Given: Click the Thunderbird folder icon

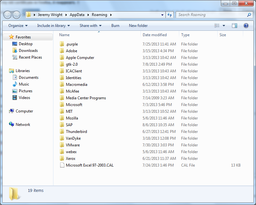Looking at the screenshot, I should [62, 131].
